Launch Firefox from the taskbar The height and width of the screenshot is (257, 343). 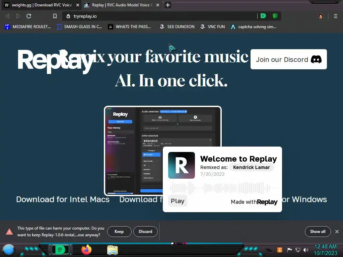point(86,250)
